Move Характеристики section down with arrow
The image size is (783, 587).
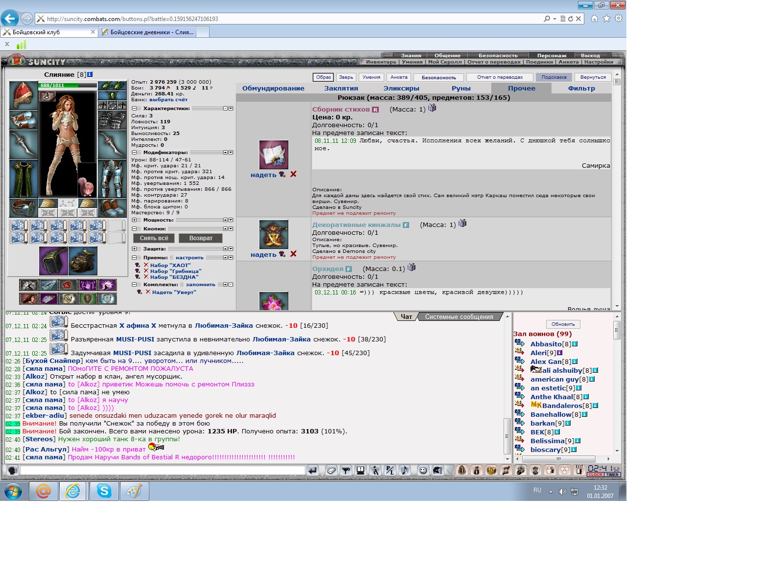(231, 109)
